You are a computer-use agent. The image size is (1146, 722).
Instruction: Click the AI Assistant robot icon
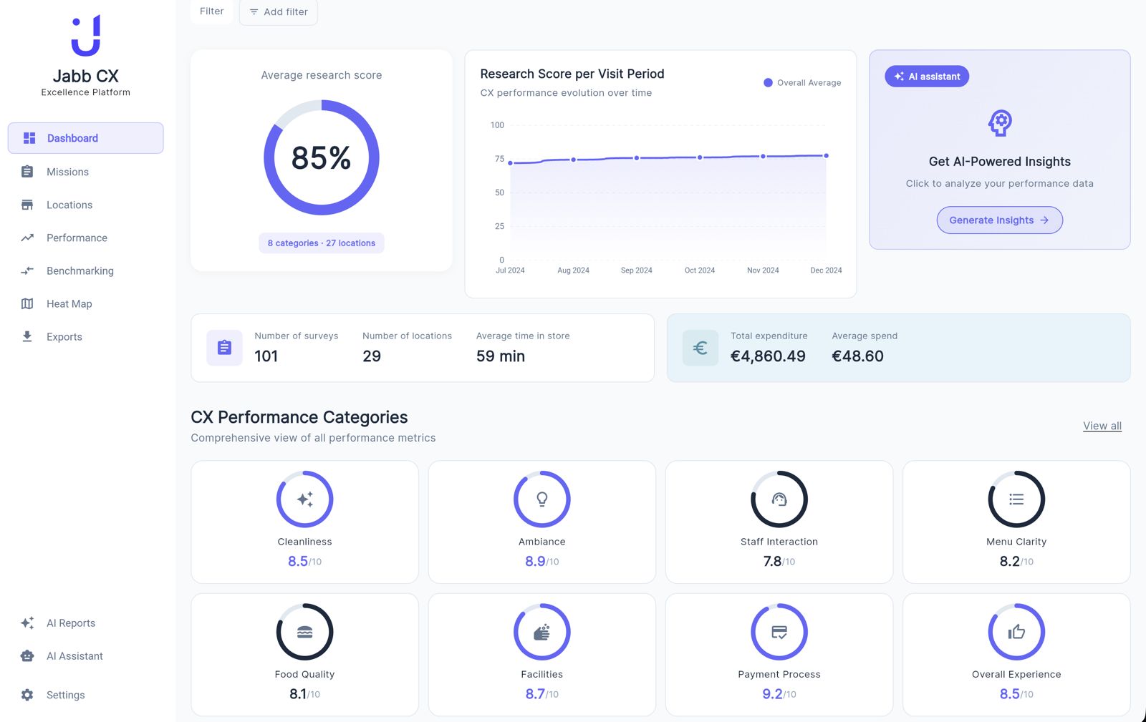click(27, 656)
